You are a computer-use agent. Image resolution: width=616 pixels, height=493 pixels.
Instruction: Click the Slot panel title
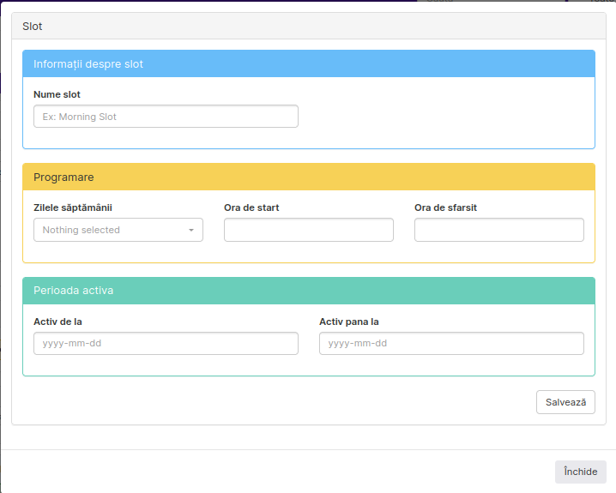click(x=33, y=27)
